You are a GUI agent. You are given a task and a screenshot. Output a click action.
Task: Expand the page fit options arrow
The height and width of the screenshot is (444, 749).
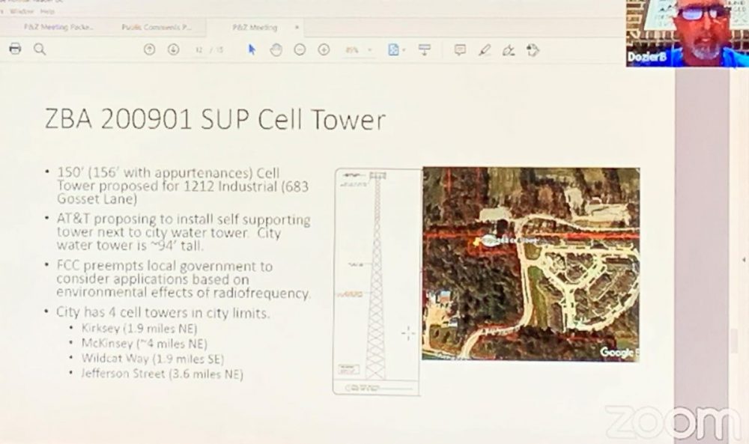click(404, 50)
